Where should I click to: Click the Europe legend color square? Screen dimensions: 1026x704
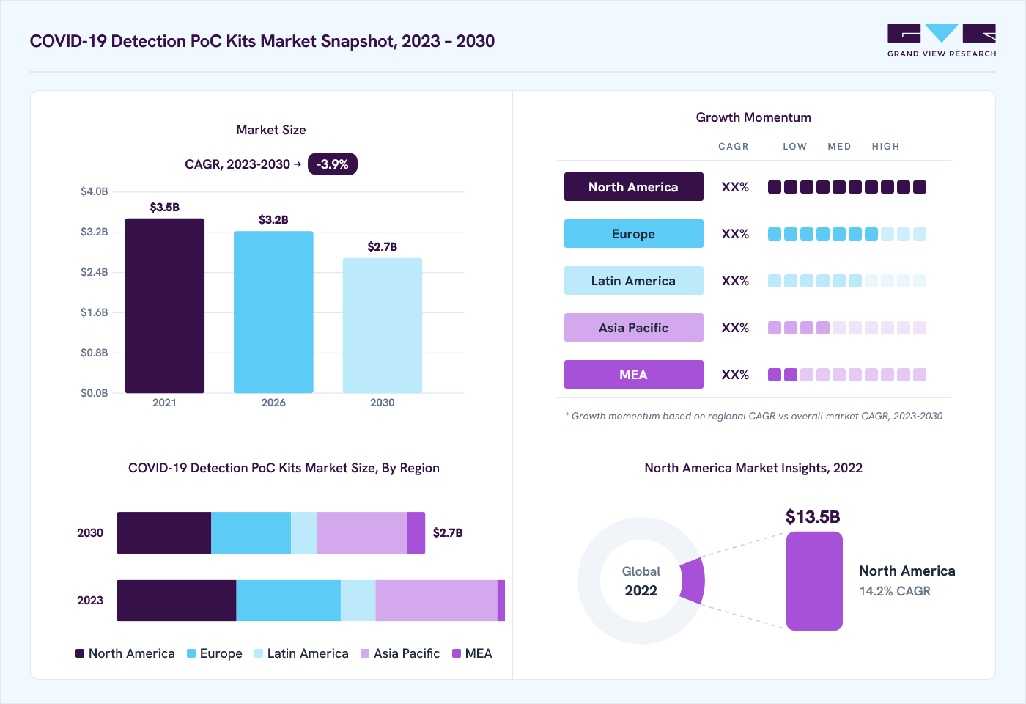tap(191, 653)
